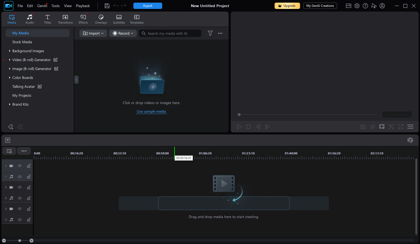Expand Video (B-roll) Generator item
This screenshot has height=244, width=420.
(10, 60)
